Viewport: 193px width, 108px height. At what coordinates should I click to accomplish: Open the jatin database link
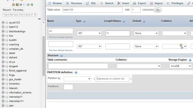[11, 106]
